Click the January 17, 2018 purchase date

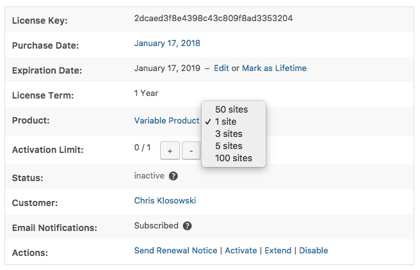[x=167, y=44]
